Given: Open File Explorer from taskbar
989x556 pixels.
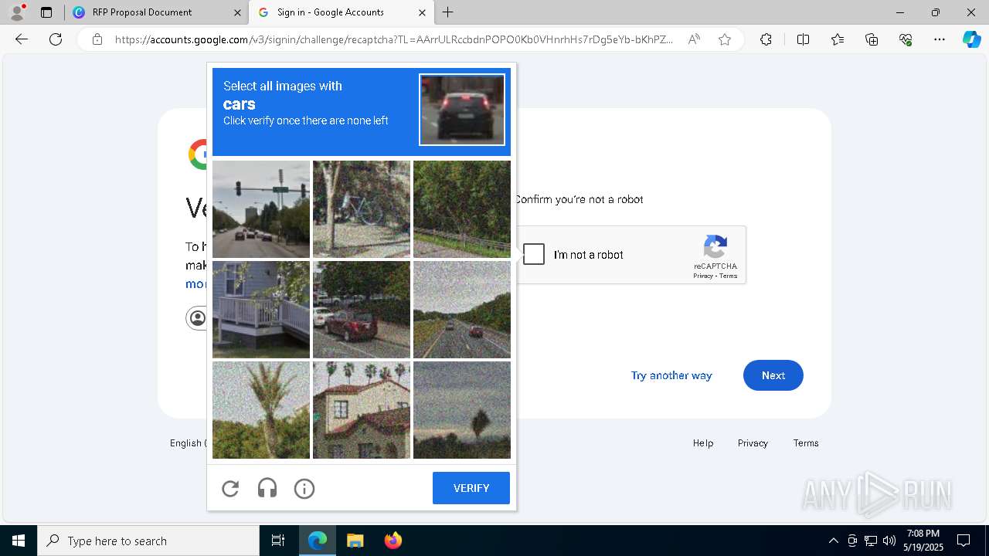Looking at the screenshot, I should pyautogui.click(x=355, y=541).
